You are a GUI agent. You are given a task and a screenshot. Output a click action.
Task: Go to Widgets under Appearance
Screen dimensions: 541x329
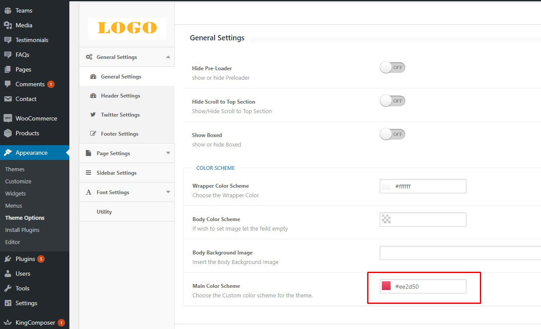16,193
